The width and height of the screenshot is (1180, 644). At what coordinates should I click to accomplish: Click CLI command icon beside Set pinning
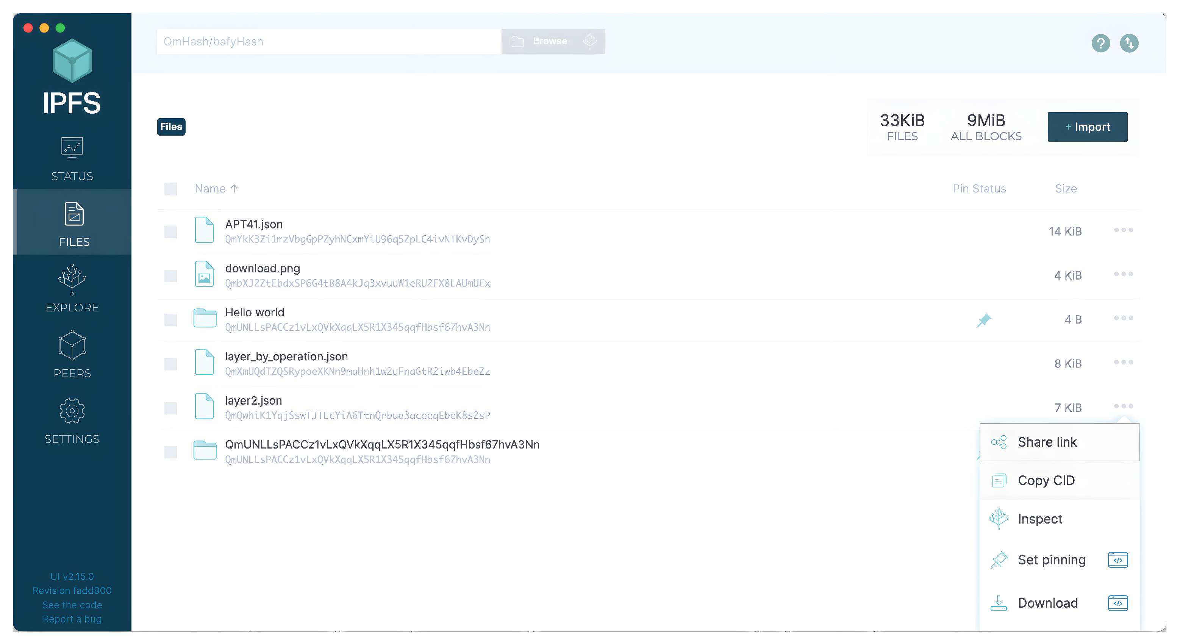click(1118, 560)
